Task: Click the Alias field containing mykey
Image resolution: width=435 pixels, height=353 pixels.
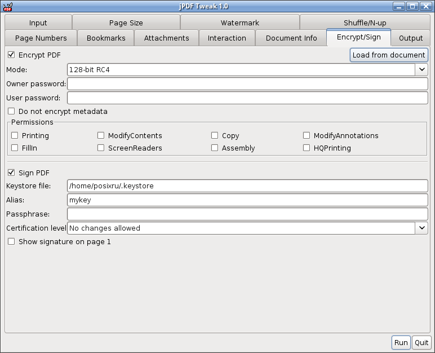Action: click(x=247, y=200)
